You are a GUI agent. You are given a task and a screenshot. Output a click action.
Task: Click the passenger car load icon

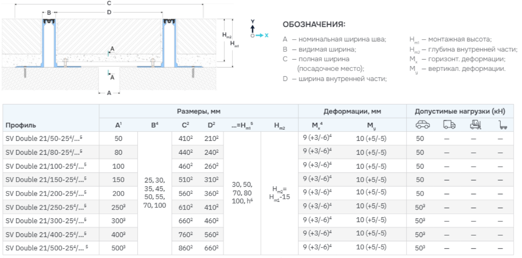423,125
